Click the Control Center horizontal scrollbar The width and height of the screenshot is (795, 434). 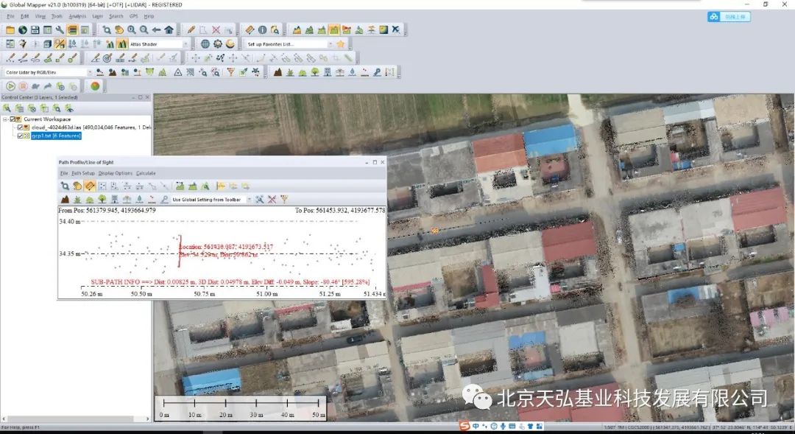coord(76,419)
